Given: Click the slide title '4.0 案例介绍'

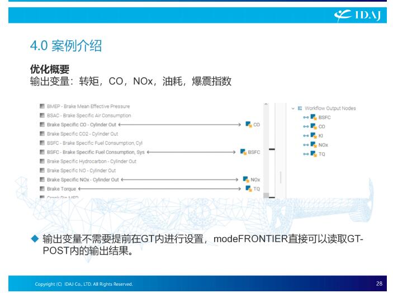Looking at the screenshot, I should click(x=66, y=46).
